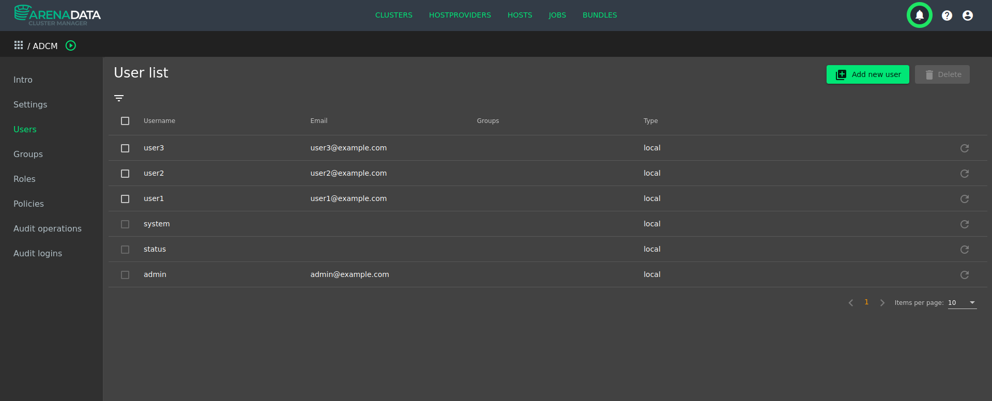Click the local type in admin row
The height and width of the screenshot is (401, 992).
click(652, 274)
